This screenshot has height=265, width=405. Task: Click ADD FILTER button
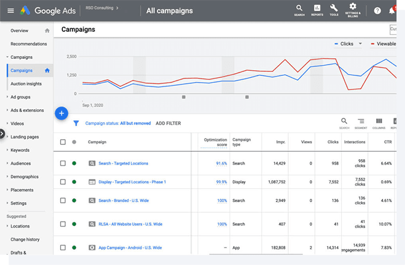coord(168,123)
